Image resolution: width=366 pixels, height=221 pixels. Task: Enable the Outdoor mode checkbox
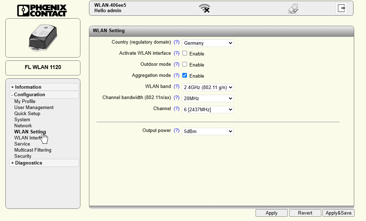point(185,64)
